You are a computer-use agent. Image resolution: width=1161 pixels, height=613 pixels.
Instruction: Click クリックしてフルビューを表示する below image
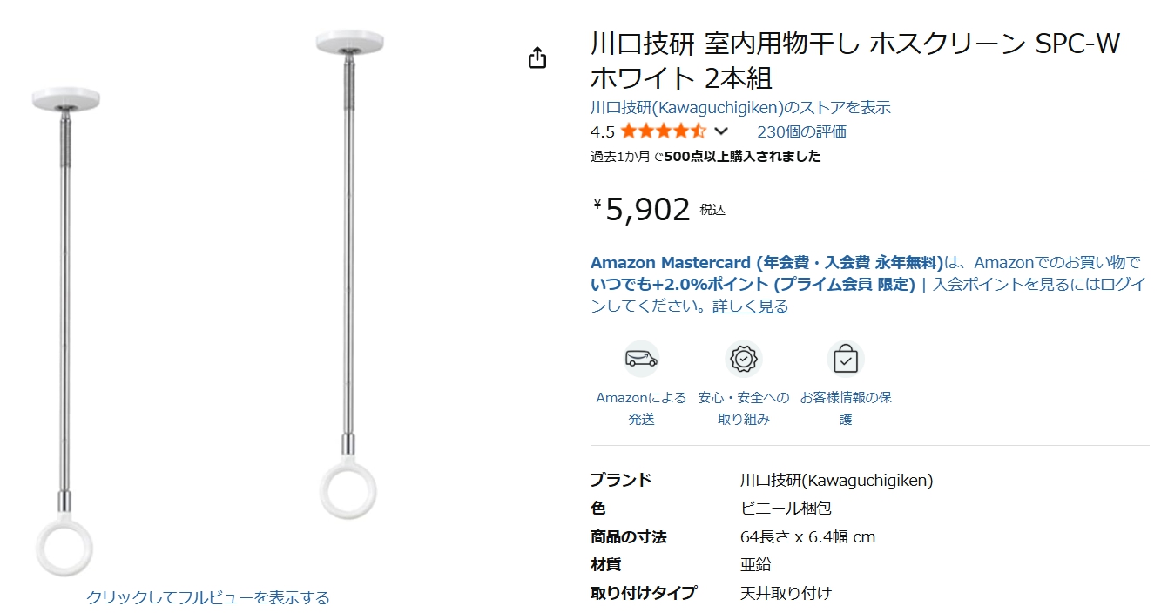click(x=208, y=597)
